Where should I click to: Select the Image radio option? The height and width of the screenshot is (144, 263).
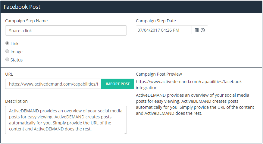point(7,51)
